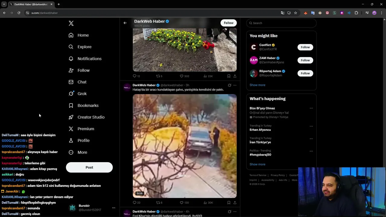Screen dimensions: 386x217
Task: Open options for Bize Bi'şey Olmaz promotion
Action: [311, 108]
